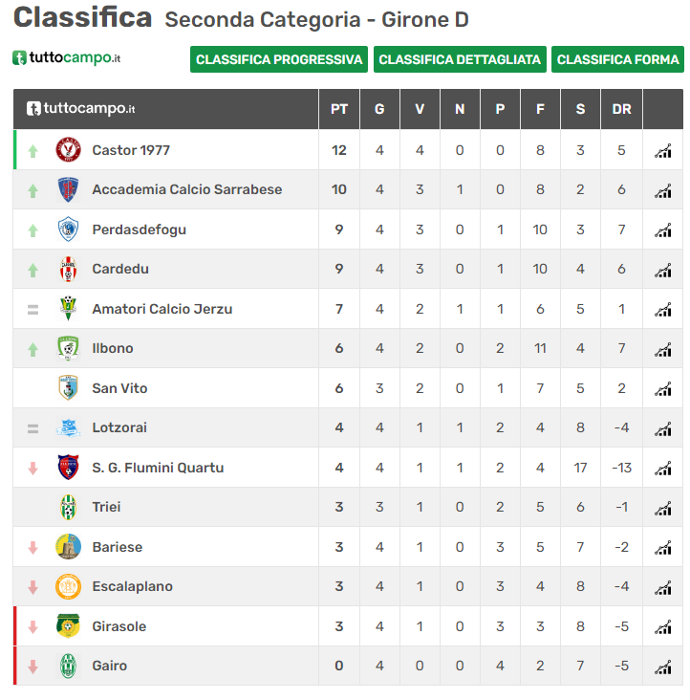Click the Bariese team logo

[x=68, y=547]
